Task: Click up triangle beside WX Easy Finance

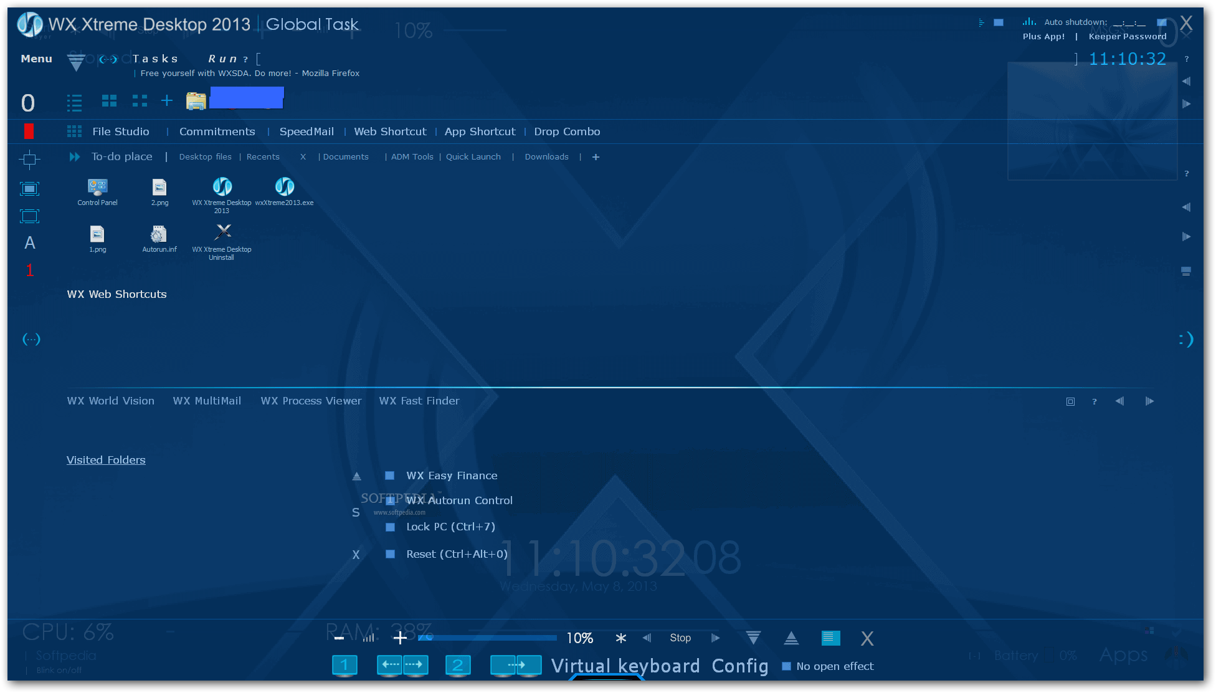Action: point(357,476)
